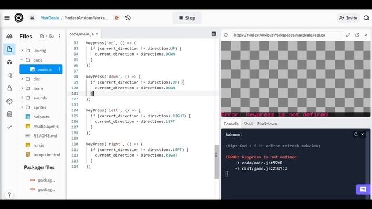Viewport: 372px width, 209px height.
Task: Expand the .config folder
Action: (x=22, y=51)
